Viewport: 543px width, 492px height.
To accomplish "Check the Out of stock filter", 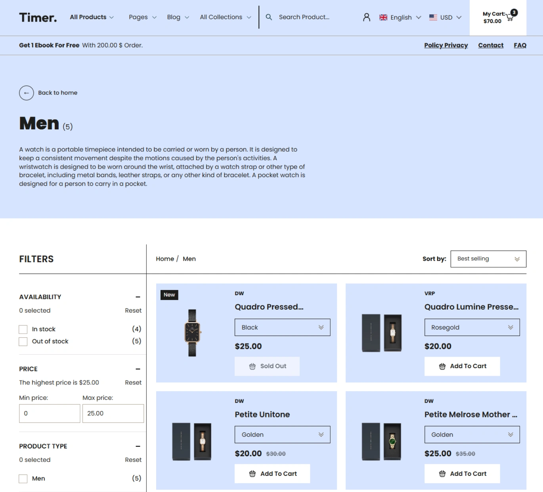I will pyautogui.click(x=23, y=342).
